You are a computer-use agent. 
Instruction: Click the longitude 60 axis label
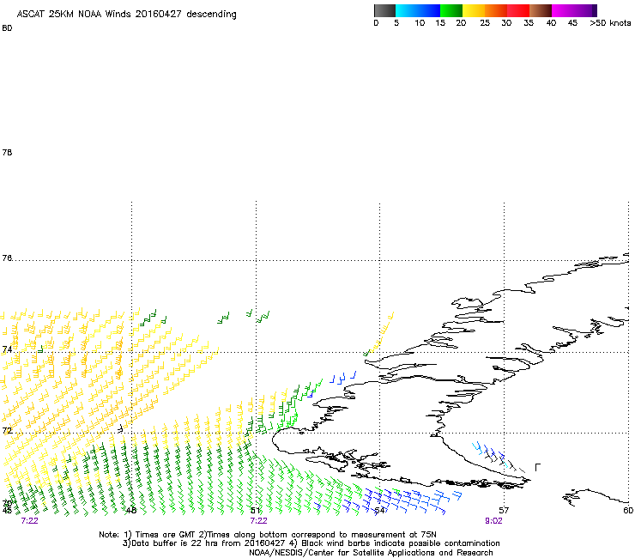point(628,511)
